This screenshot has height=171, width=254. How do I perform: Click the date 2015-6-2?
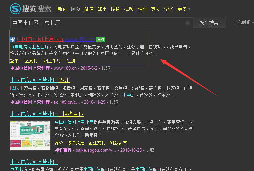click(89, 68)
